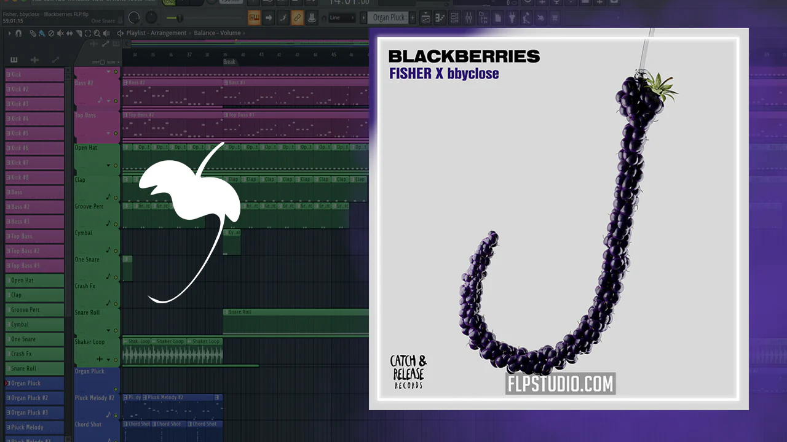The image size is (787, 442).
Task: Expand the Top Bass track dropdown arrow
Action: pyautogui.click(x=109, y=133)
